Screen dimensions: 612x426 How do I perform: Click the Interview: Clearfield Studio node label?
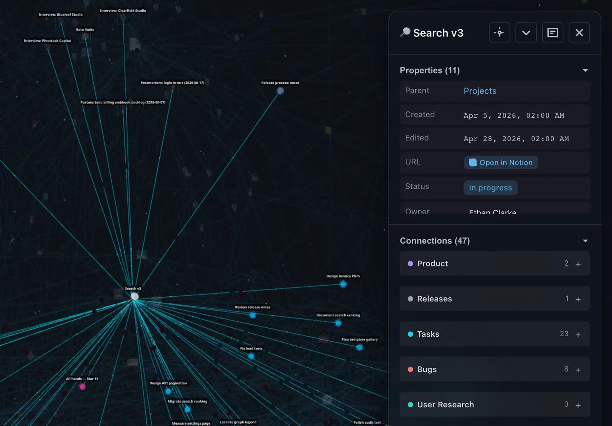123,11
